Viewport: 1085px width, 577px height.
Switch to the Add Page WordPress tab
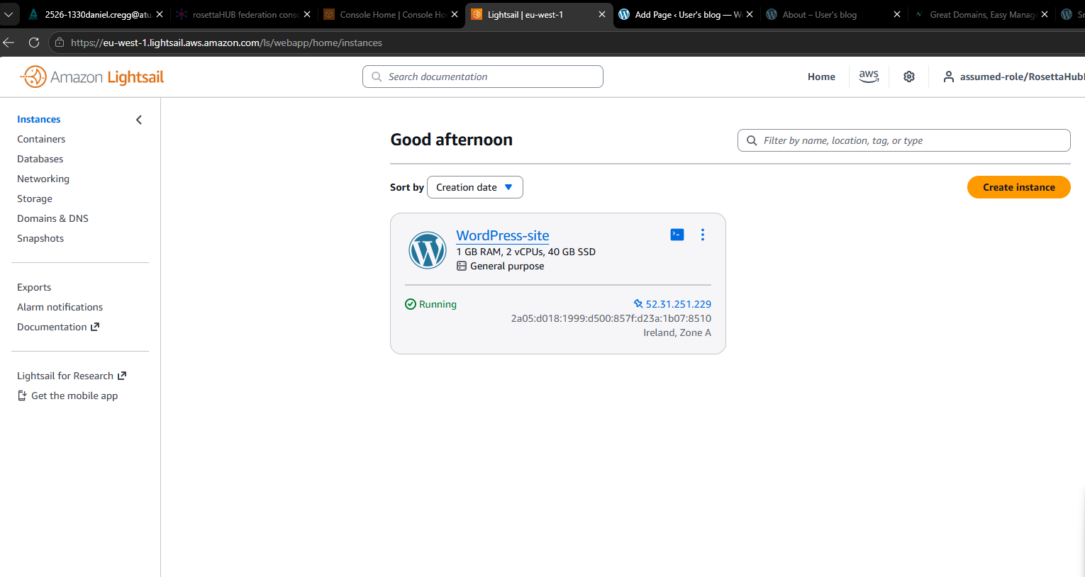click(681, 14)
